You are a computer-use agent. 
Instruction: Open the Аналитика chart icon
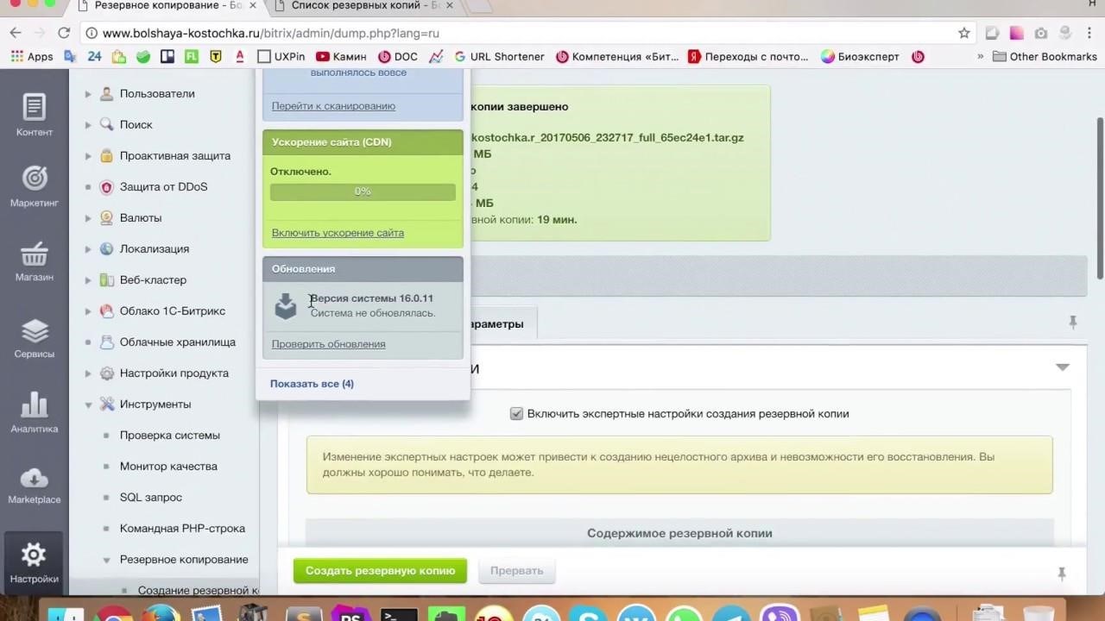(35, 405)
